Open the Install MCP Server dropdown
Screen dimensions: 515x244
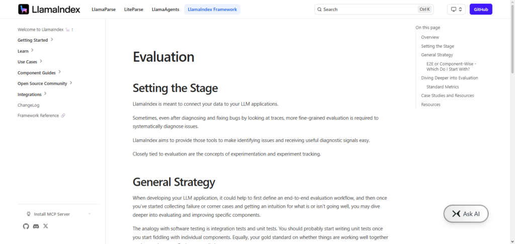click(x=59, y=214)
